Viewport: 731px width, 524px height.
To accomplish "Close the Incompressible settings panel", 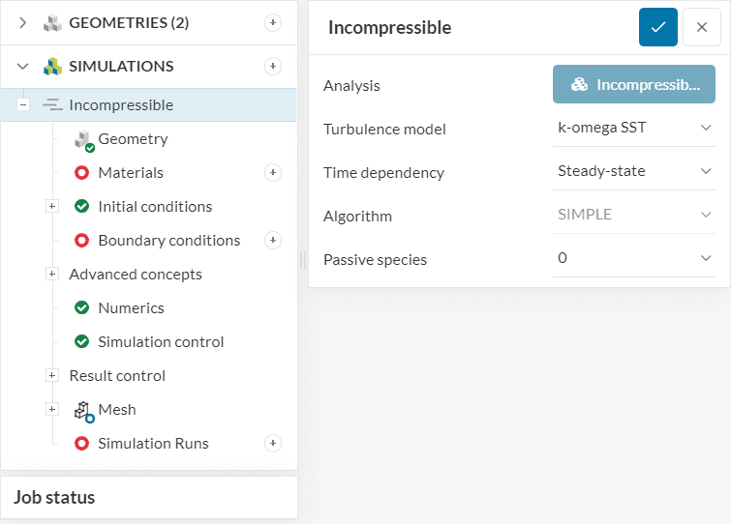I will [702, 27].
